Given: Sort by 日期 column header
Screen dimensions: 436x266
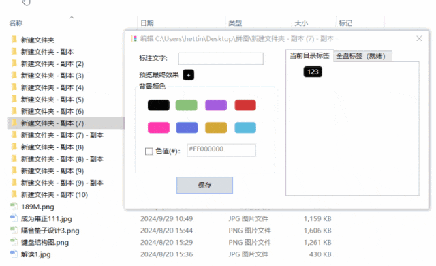Looking at the screenshot, I should click(x=147, y=23).
